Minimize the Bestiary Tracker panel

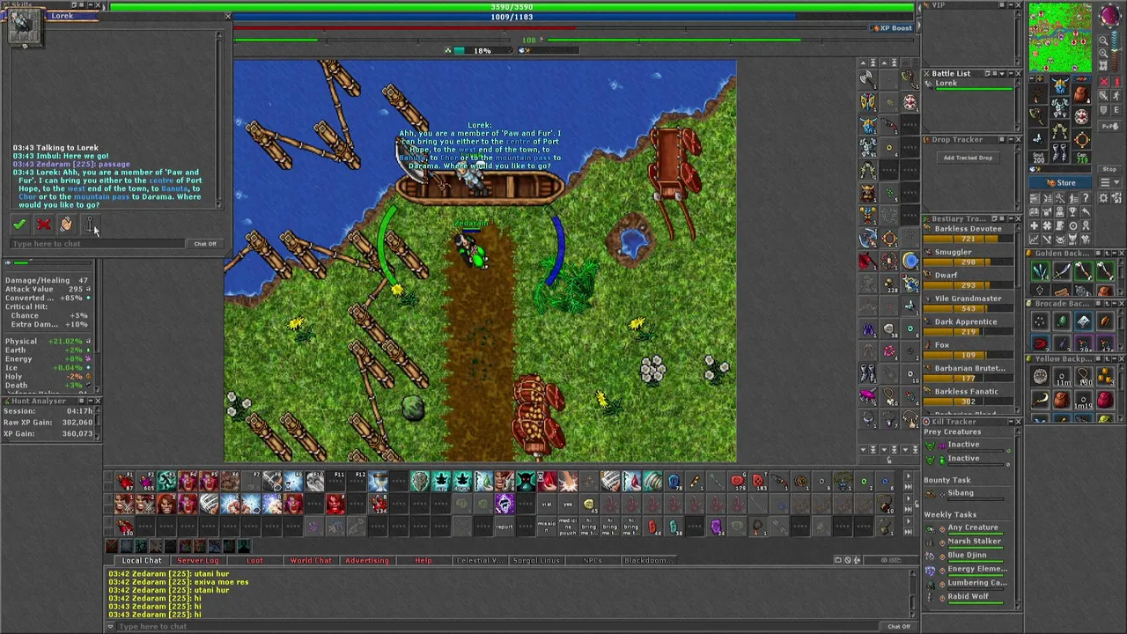[1011, 218]
